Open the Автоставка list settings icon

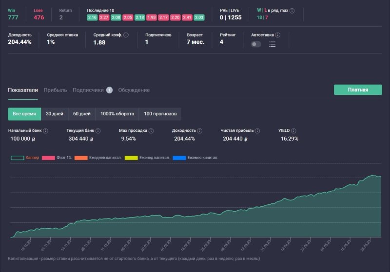tap(272, 44)
